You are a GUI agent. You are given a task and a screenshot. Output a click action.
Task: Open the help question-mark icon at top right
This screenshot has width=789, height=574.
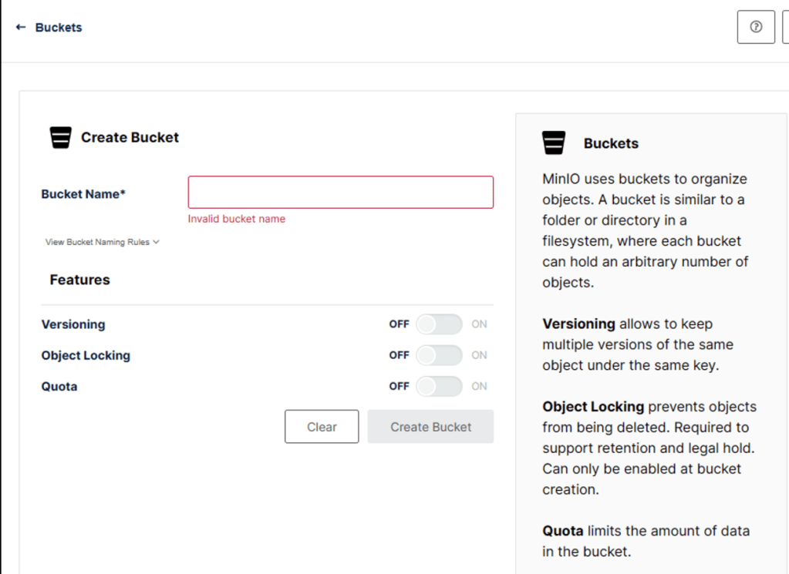click(x=755, y=26)
